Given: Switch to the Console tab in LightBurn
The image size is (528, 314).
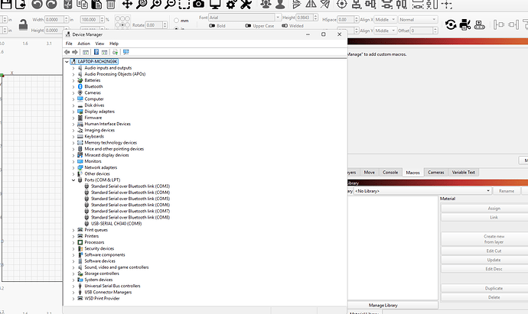Looking at the screenshot, I should [x=390, y=173].
